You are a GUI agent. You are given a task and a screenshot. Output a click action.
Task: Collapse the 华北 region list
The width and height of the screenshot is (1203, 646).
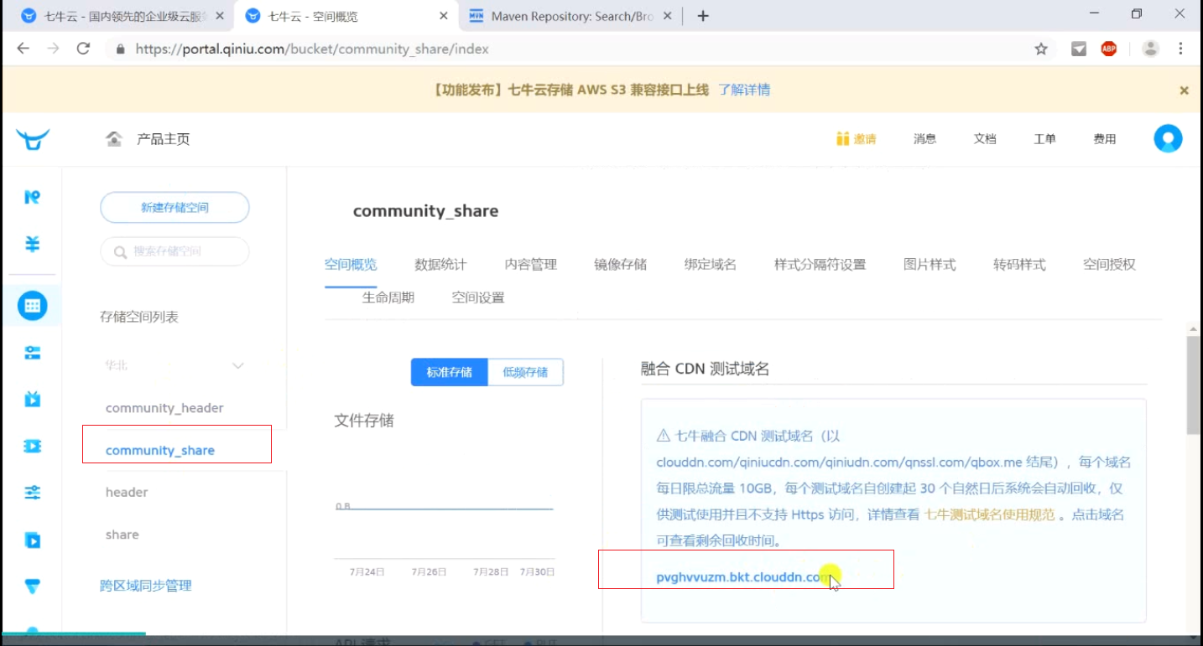(238, 365)
